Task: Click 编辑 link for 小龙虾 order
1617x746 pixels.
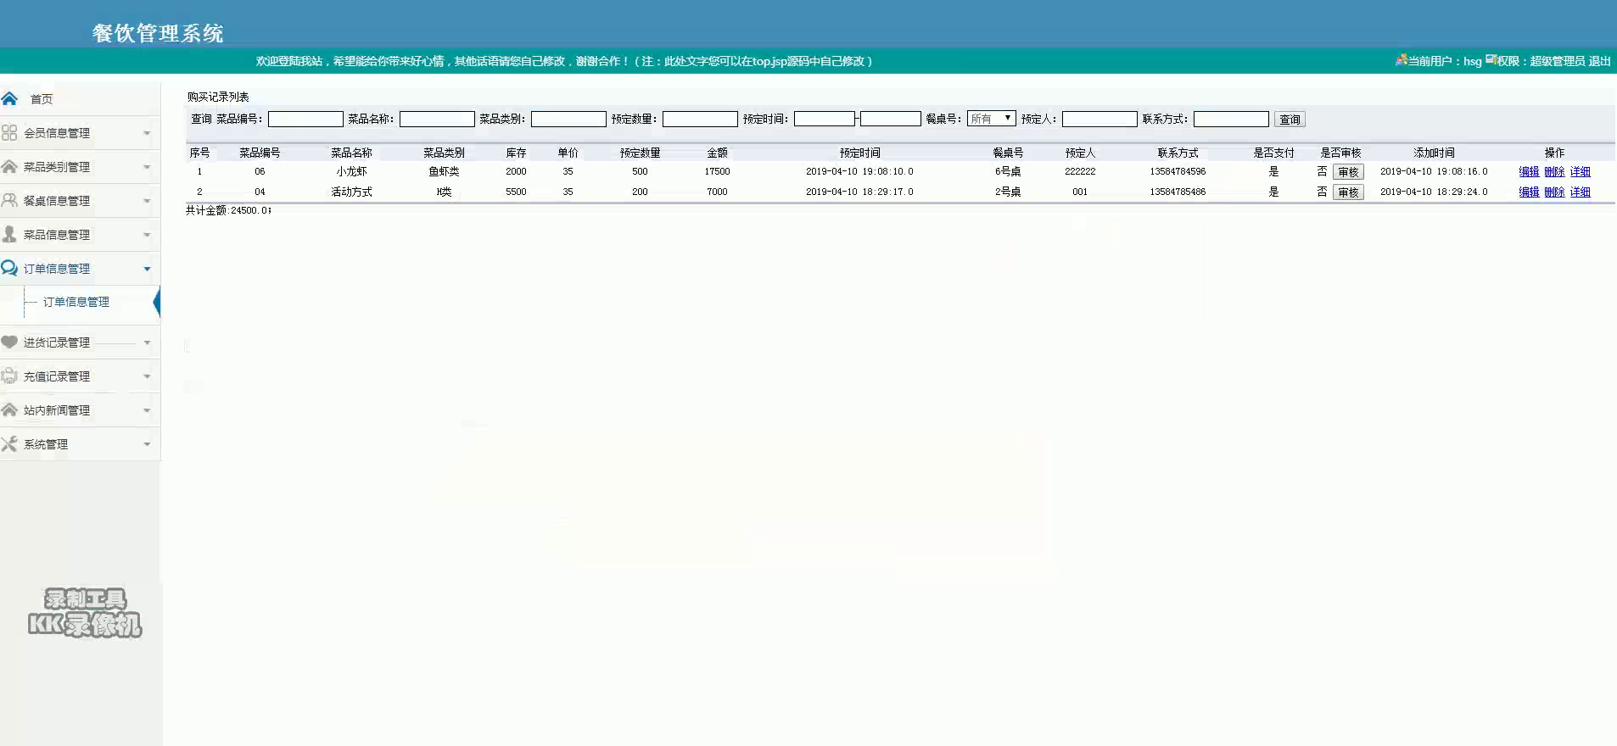Action: coord(1529,171)
